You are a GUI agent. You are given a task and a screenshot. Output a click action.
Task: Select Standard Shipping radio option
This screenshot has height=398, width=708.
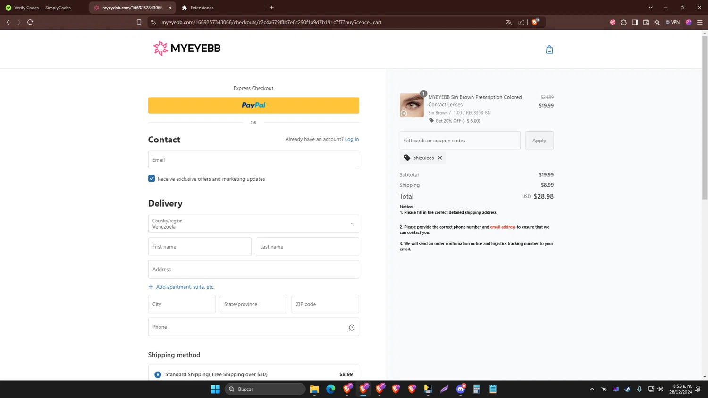coord(158,374)
